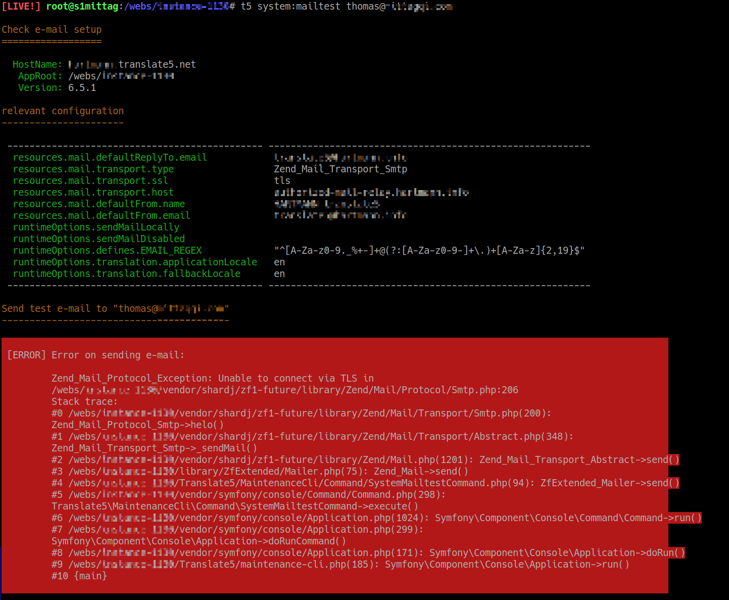Click runtimeOptions.sendMailLocally key
Viewport: 729px width, 600px height.
96,227
